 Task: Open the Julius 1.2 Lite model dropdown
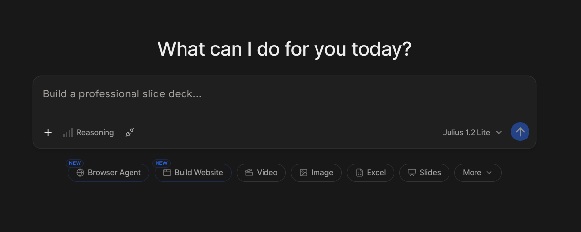tap(472, 132)
